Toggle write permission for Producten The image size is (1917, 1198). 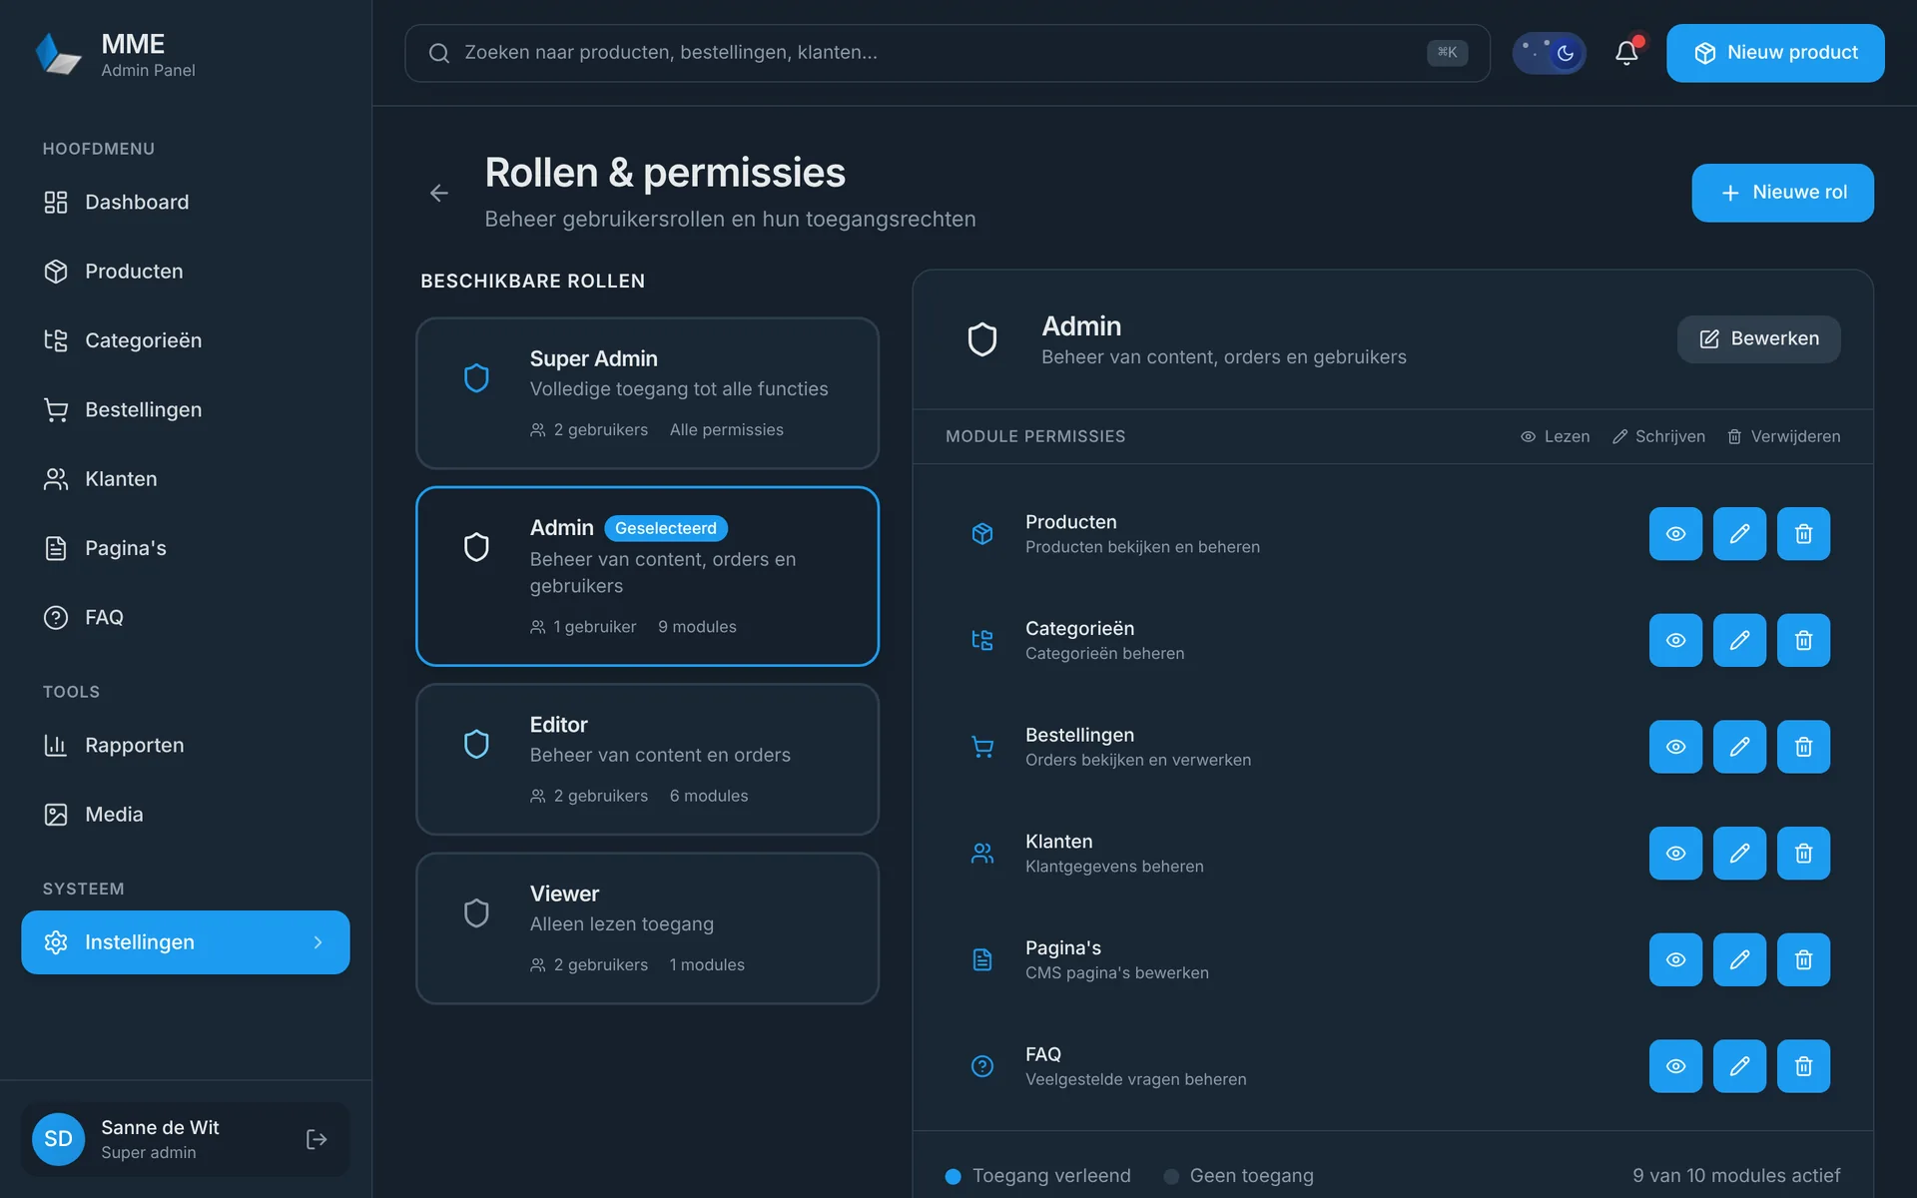pos(1739,533)
